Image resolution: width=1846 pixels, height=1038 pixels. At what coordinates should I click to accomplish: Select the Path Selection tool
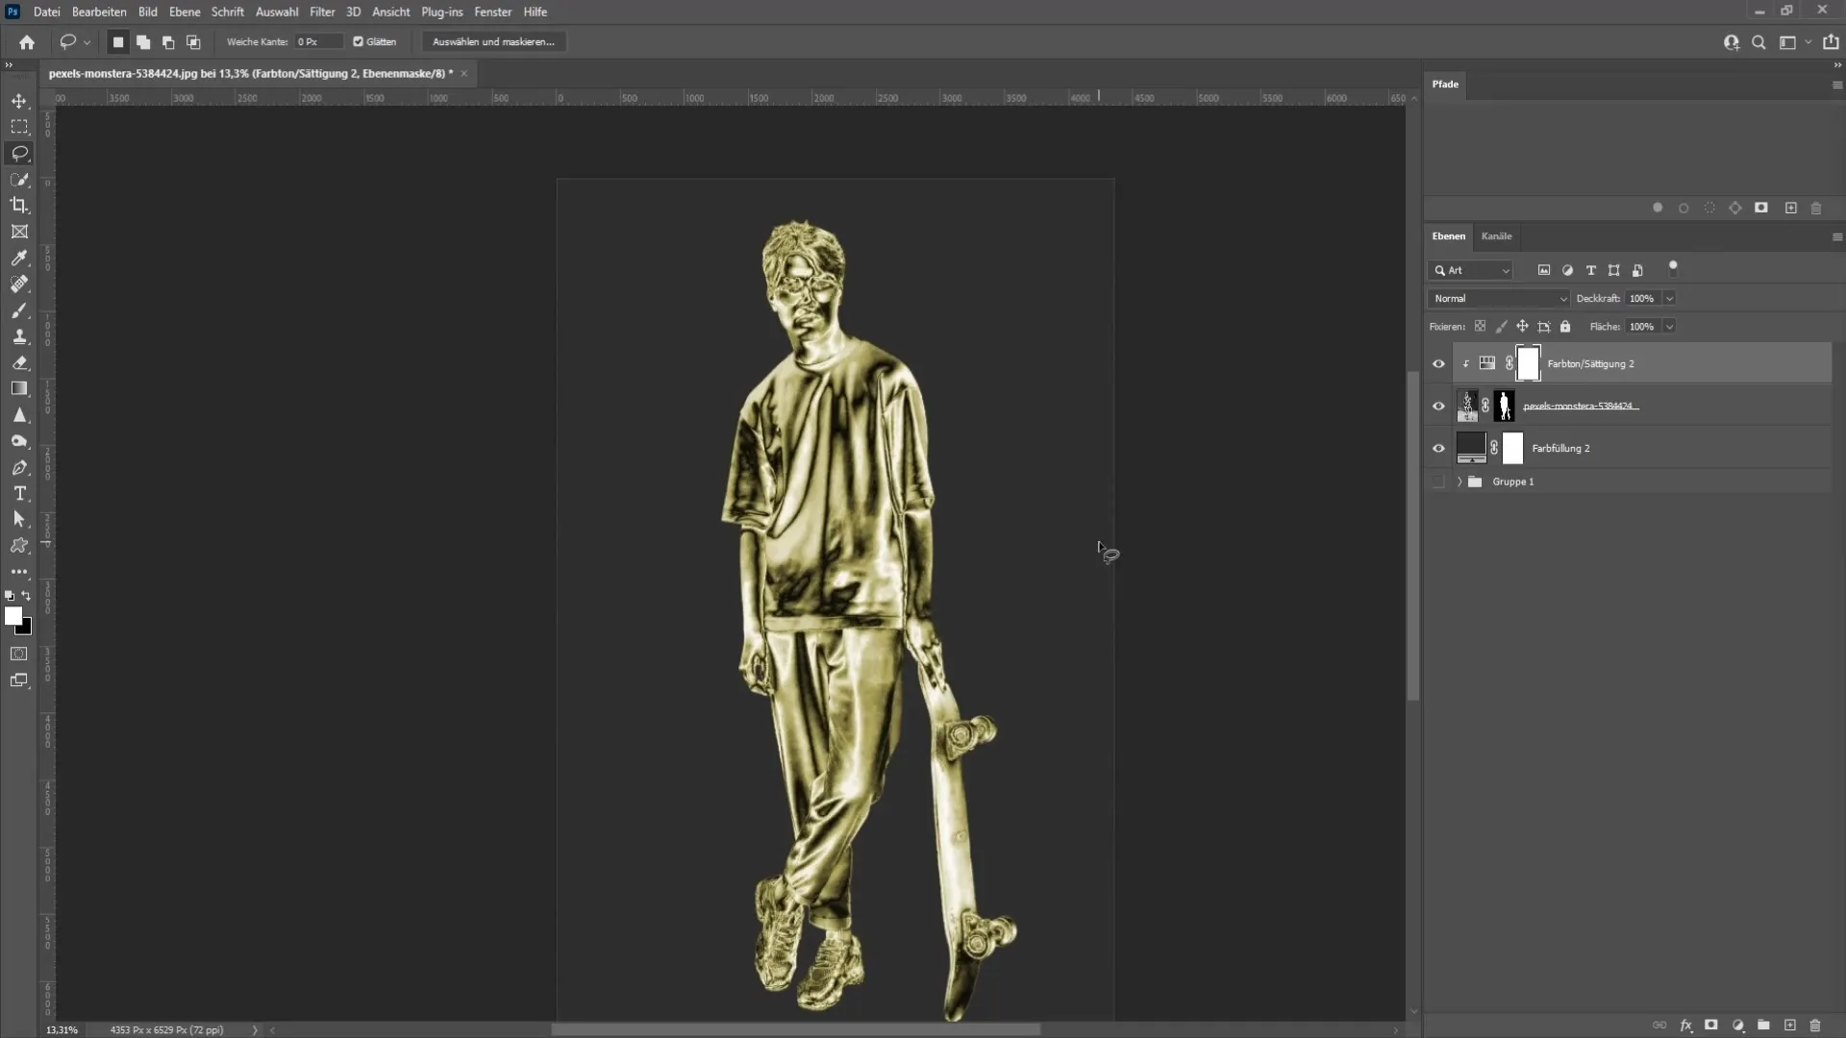point(19,520)
